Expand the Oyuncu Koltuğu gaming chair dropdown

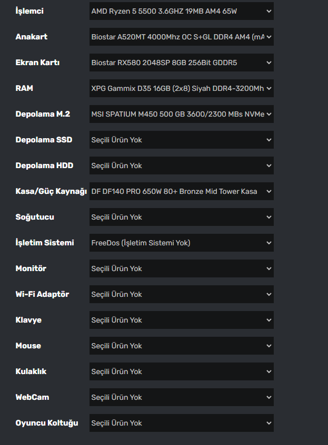pos(181,423)
